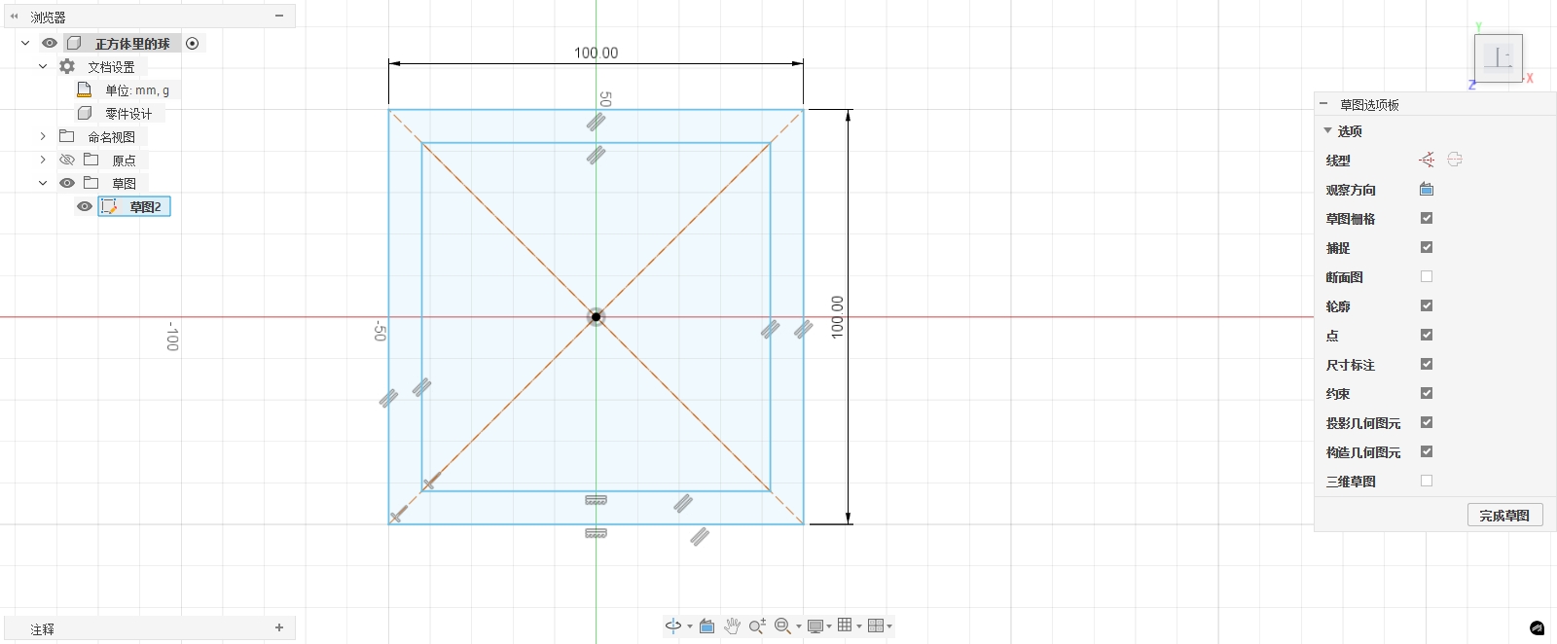
Task: Collapse the 正方体里的球 root component
Action: (x=25, y=43)
